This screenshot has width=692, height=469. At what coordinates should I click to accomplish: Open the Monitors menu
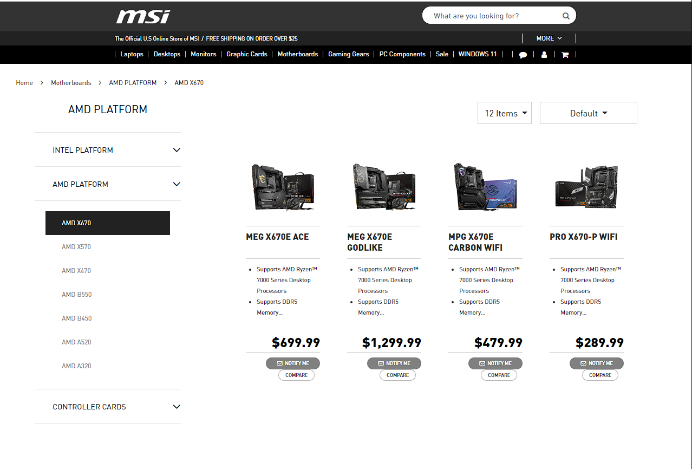coord(204,54)
